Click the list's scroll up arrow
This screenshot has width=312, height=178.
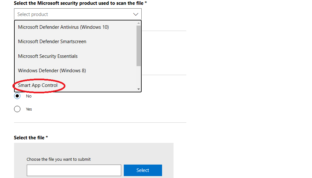138,23
